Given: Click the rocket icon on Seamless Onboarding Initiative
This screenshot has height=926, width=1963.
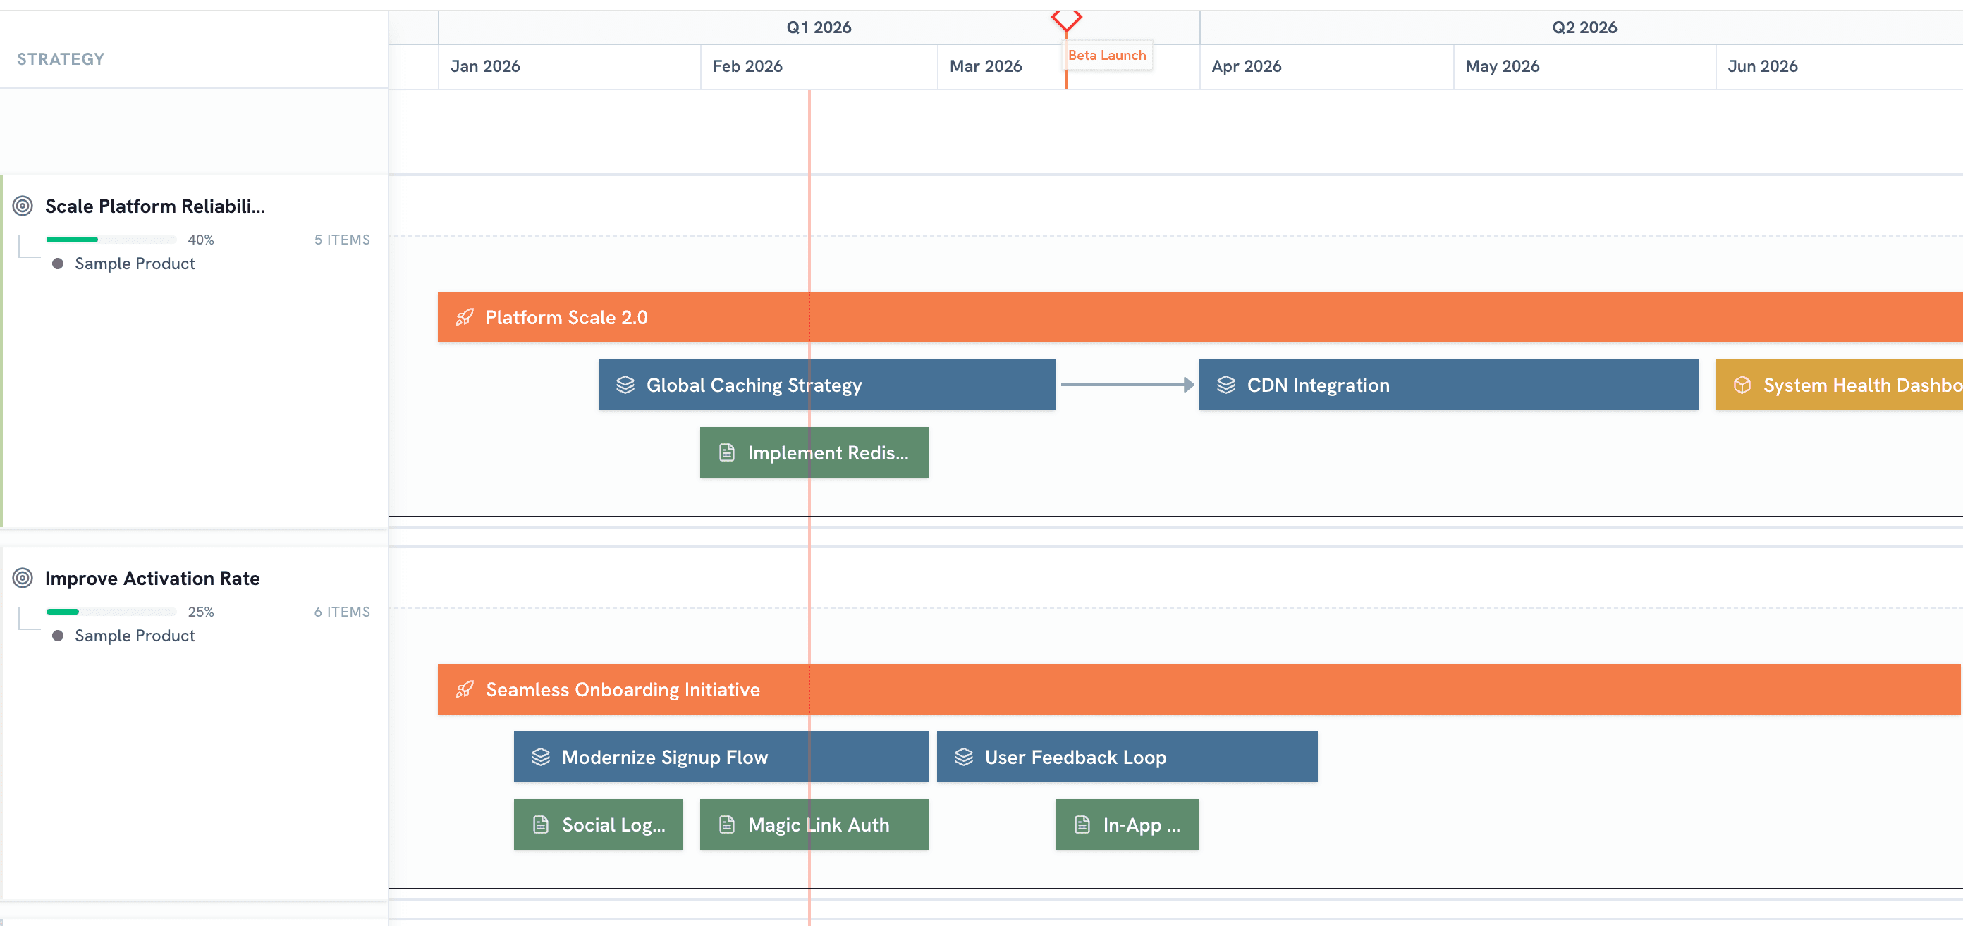Looking at the screenshot, I should pyautogui.click(x=464, y=689).
